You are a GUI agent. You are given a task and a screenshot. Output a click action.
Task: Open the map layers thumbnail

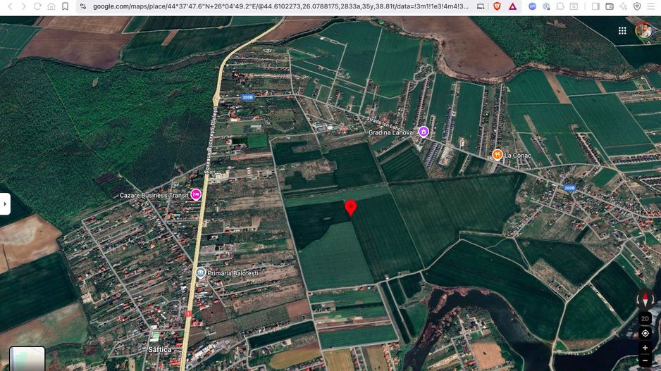click(x=27, y=359)
